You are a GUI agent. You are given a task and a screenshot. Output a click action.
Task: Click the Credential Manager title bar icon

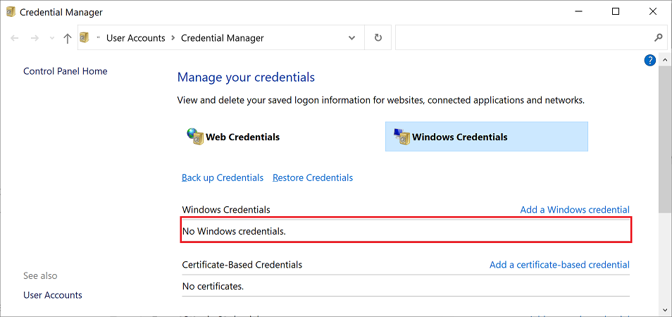(11, 12)
